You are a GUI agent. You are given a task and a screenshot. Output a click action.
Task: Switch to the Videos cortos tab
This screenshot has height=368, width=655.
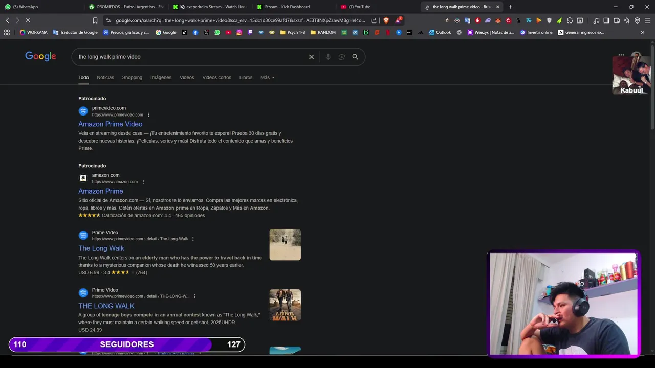pyautogui.click(x=216, y=77)
